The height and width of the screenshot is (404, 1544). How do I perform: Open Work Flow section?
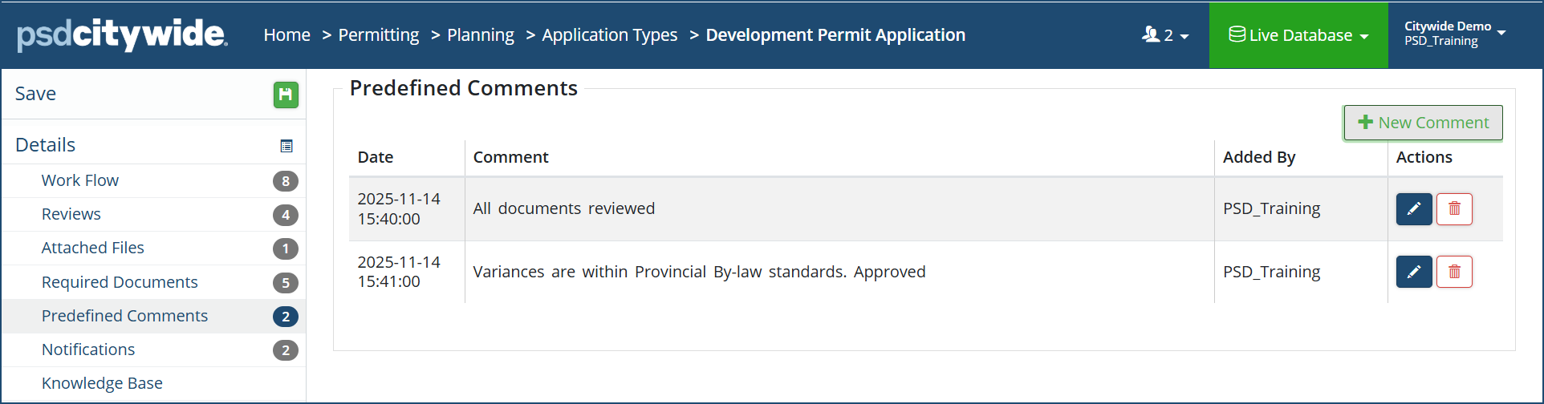pyautogui.click(x=80, y=180)
